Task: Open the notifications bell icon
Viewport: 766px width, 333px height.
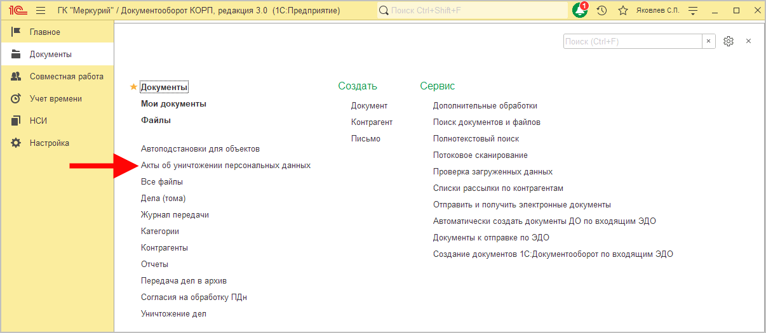Action: click(x=579, y=11)
